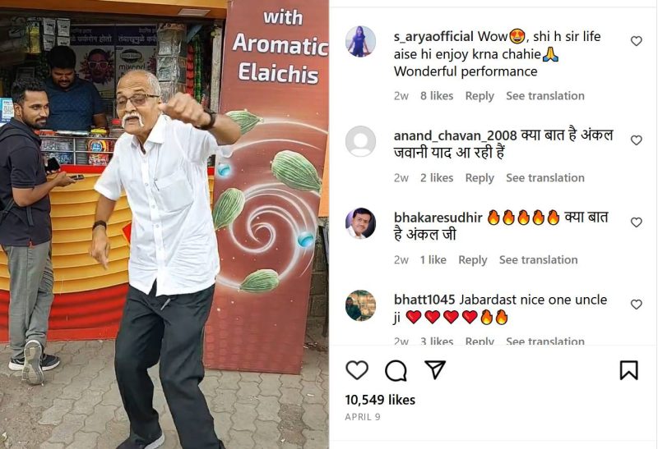
Task: See translation of bhakaresudhir's comment
Action: coord(538,260)
